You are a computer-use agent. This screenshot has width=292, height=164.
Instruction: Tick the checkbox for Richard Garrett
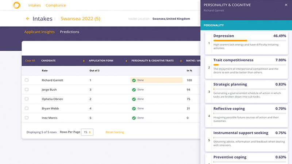(27, 80)
